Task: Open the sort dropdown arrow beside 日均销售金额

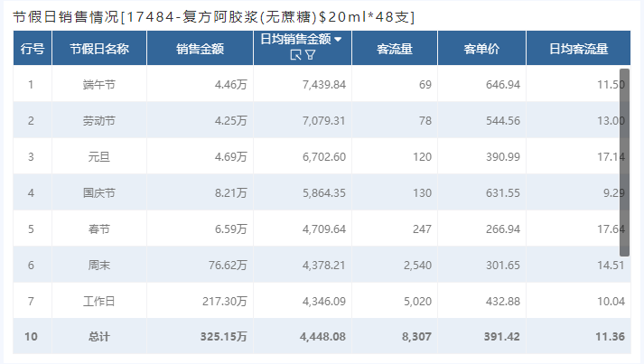Action: point(338,40)
